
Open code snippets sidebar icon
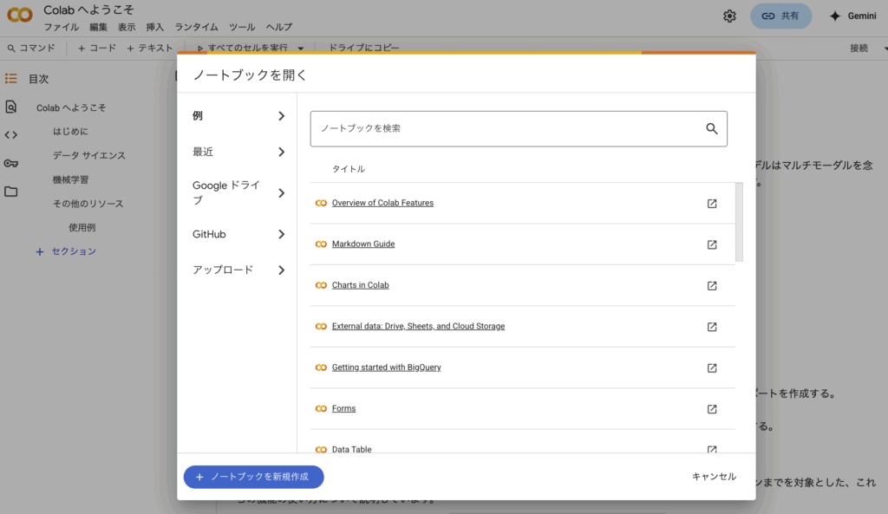click(x=10, y=134)
